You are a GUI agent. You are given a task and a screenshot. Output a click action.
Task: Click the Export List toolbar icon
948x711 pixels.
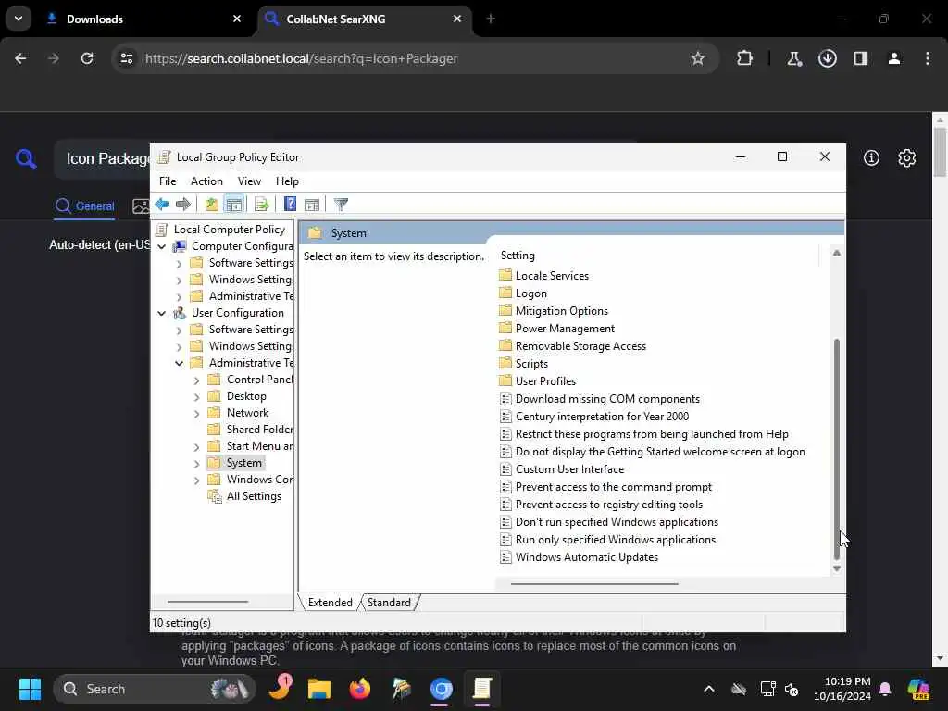pos(262,205)
